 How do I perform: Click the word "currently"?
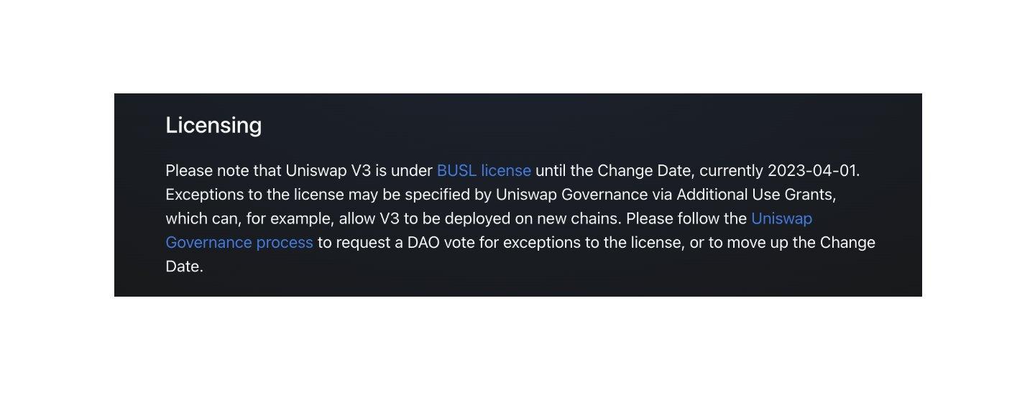click(731, 171)
